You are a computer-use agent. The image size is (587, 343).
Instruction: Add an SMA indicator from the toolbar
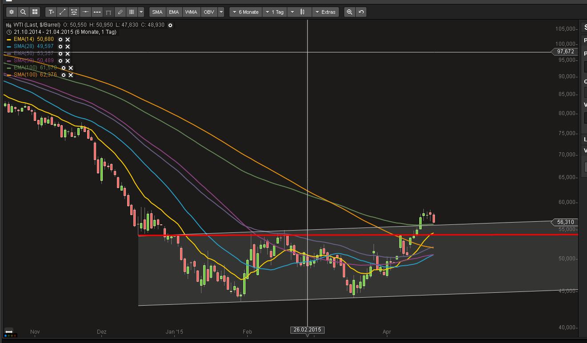click(x=157, y=12)
